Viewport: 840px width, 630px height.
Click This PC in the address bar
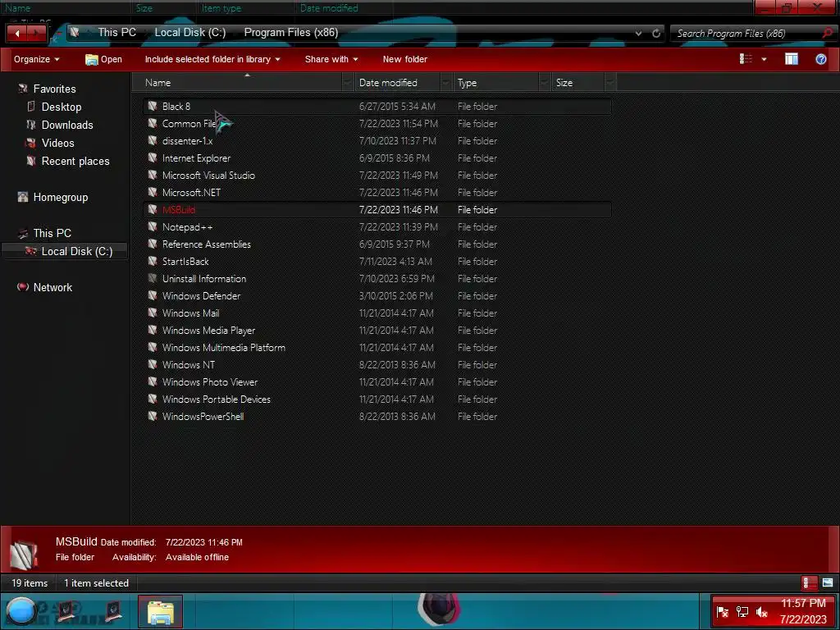pyautogui.click(x=116, y=33)
